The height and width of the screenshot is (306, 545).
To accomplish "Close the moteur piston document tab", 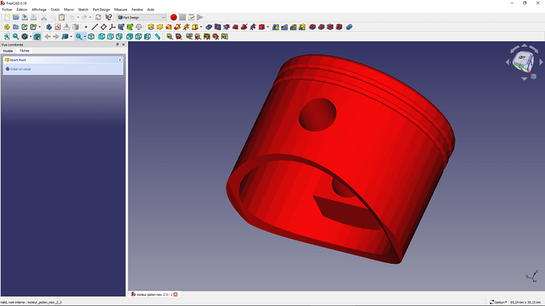I will [x=176, y=294].
